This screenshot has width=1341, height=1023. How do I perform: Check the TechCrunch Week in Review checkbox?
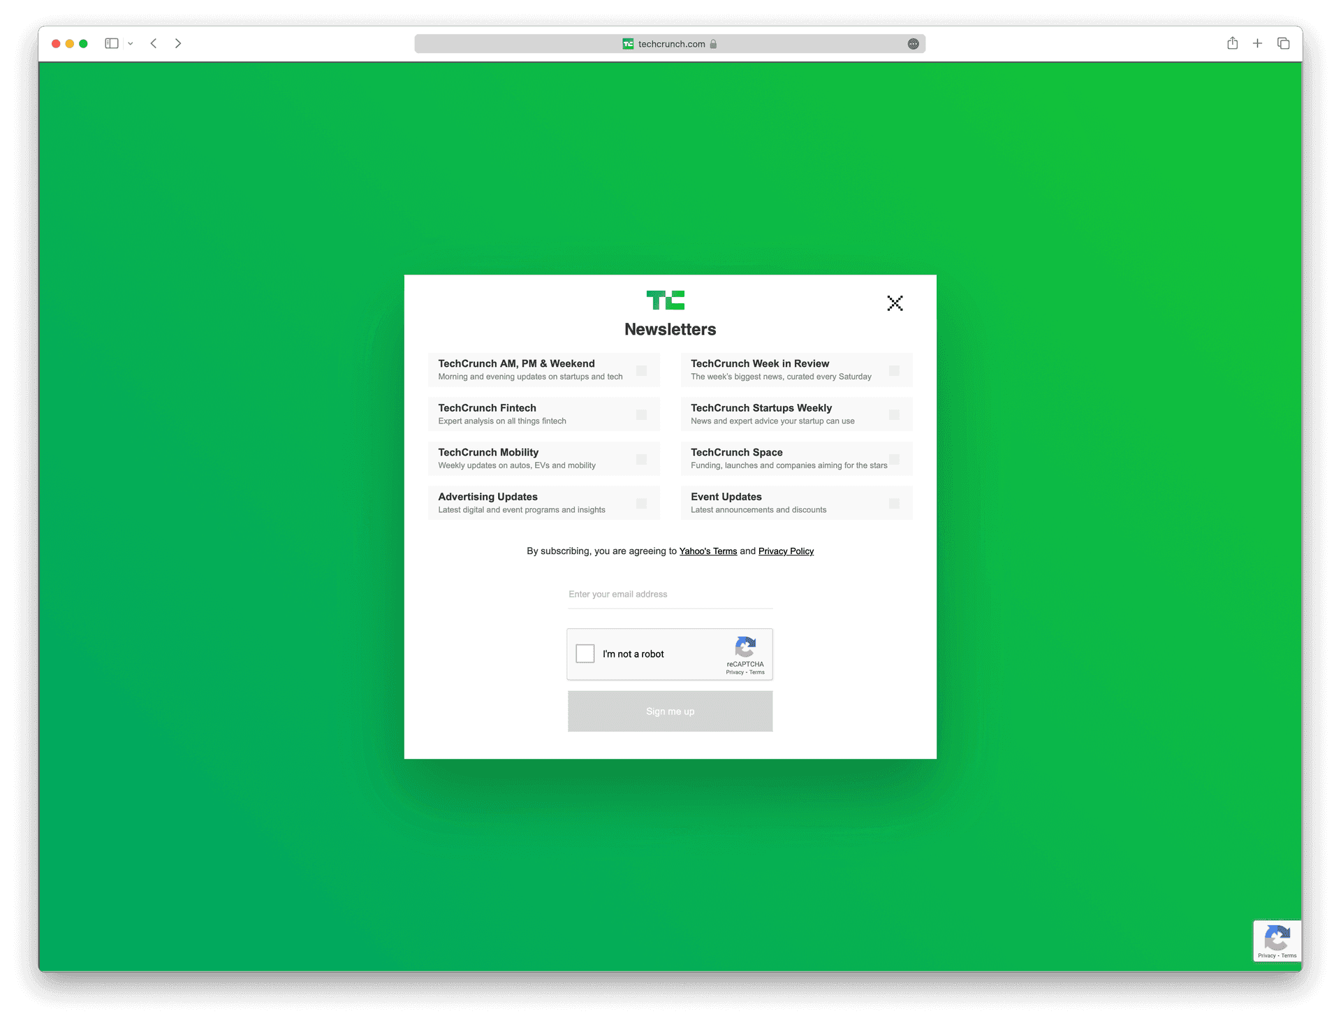(894, 370)
